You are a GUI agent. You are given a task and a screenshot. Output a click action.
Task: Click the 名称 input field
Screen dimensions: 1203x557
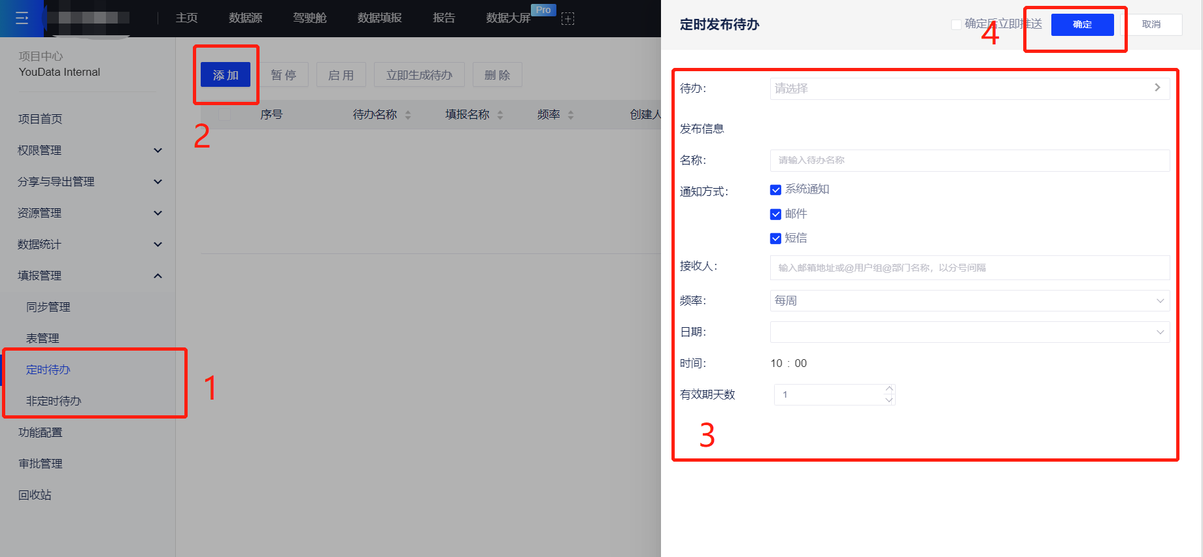click(x=969, y=160)
